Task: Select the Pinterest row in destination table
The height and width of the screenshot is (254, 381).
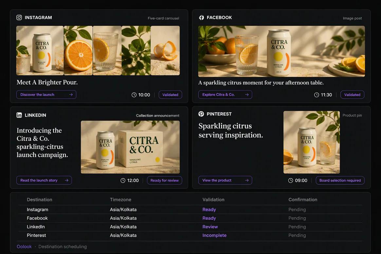Action: 190,235
